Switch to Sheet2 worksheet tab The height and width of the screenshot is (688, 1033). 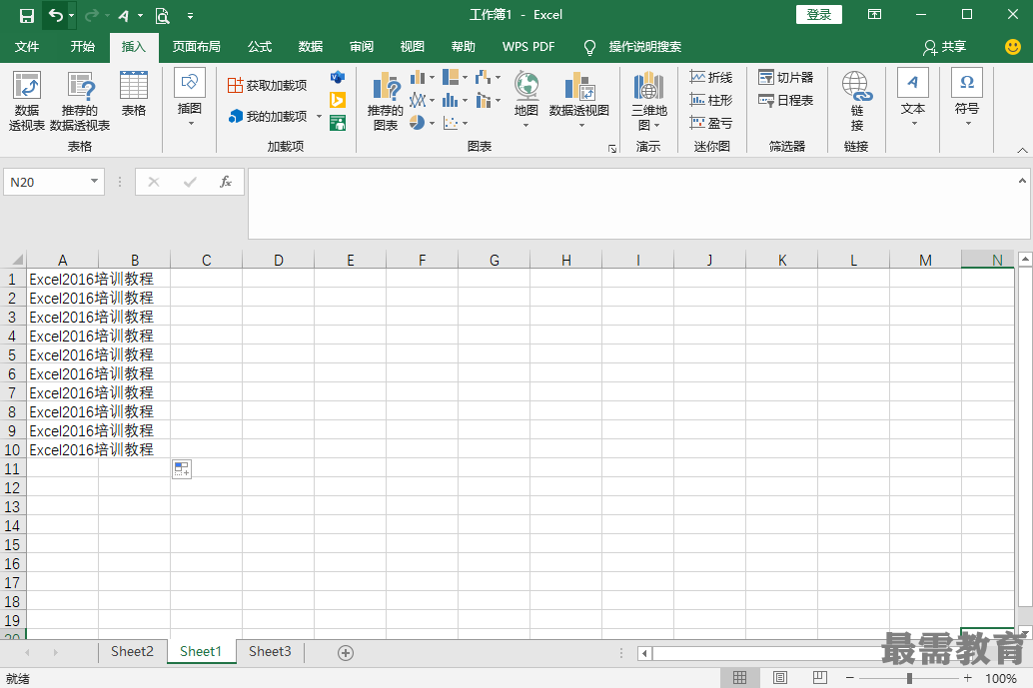[132, 652]
